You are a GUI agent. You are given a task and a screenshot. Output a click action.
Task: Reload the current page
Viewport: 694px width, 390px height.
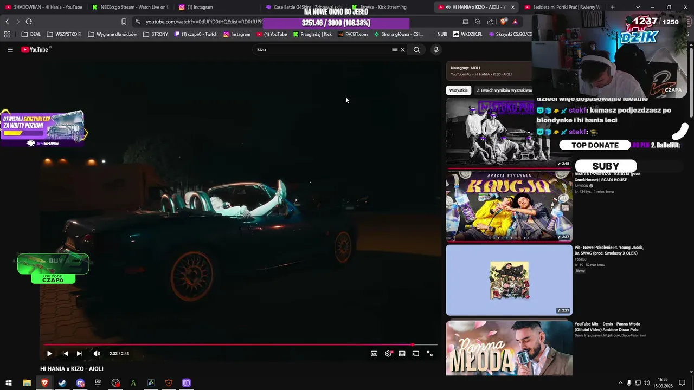(29, 22)
